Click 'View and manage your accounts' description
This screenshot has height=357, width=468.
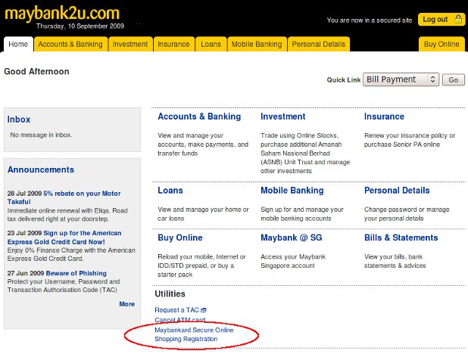pos(203,144)
